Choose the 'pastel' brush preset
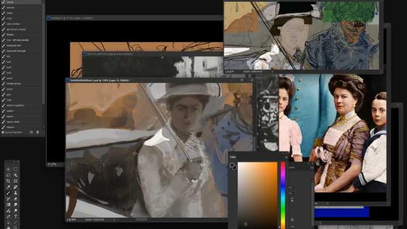Screen dimensions: 407x229 21,78
